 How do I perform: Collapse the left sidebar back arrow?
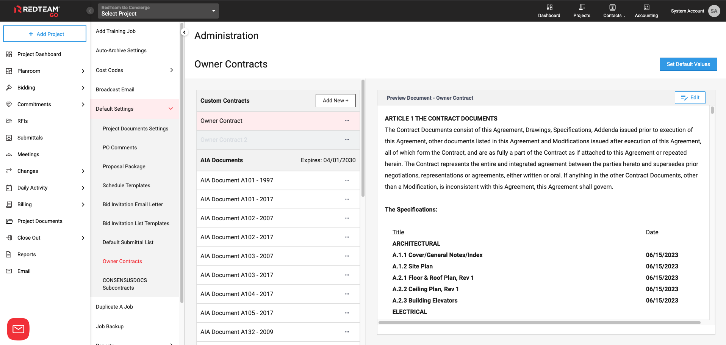(90, 11)
